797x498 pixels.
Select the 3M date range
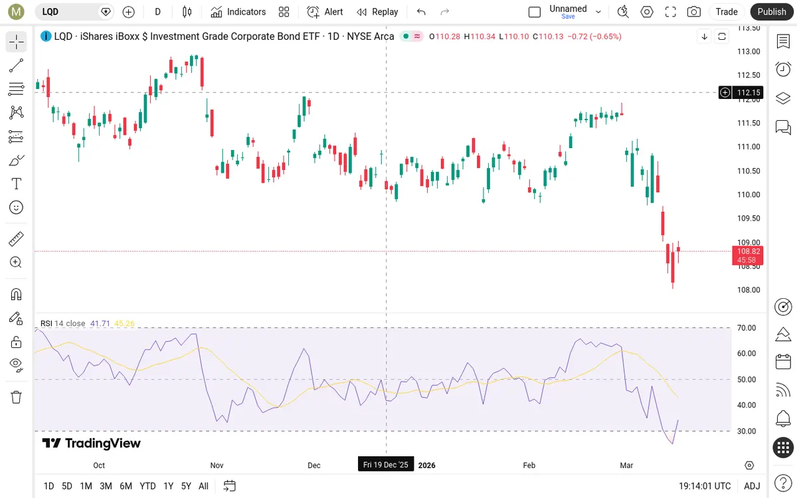pos(106,486)
